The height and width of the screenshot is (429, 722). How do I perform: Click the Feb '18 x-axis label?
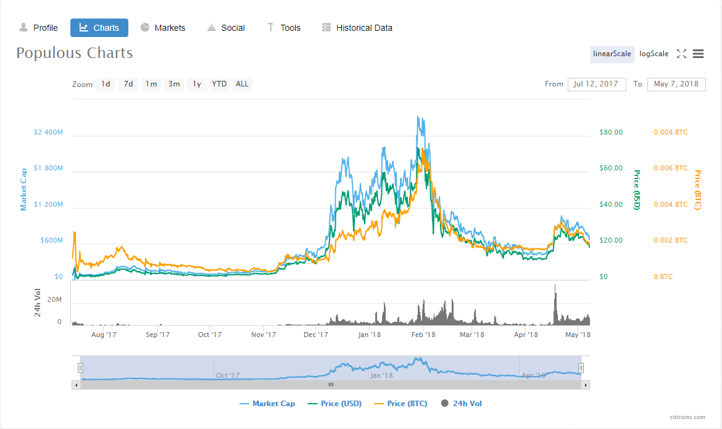pyautogui.click(x=423, y=335)
